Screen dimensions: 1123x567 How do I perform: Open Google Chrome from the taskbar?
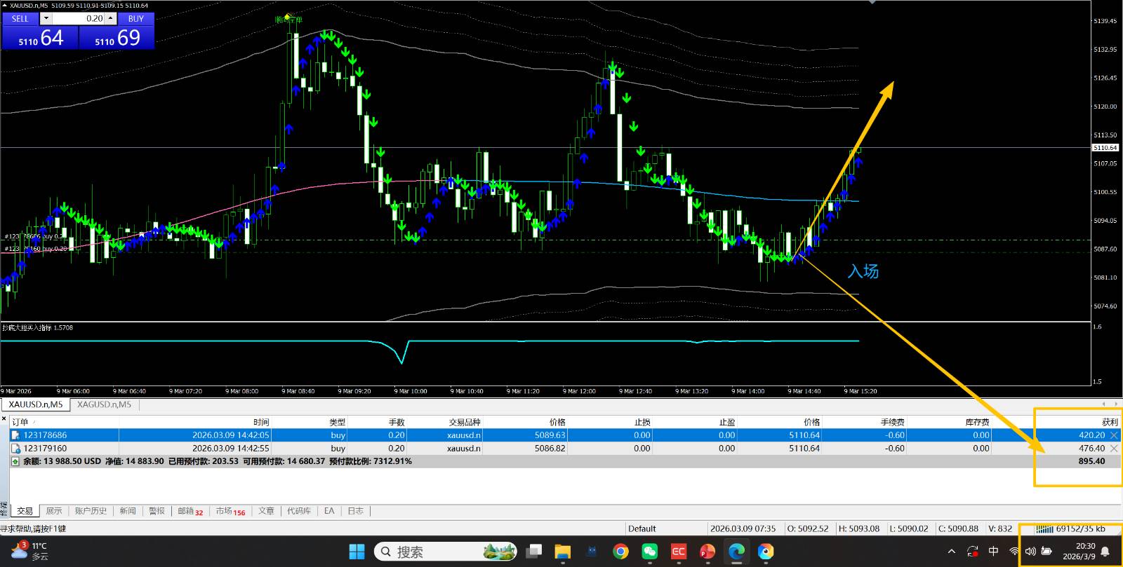coord(620,552)
